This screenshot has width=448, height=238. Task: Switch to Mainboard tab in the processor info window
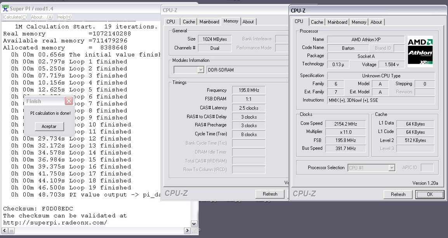coord(337,22)
